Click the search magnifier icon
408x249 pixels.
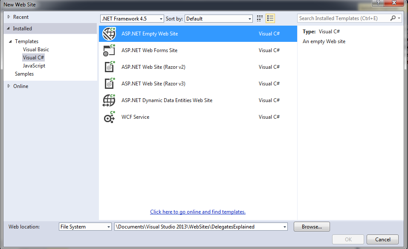click(x=393, y=18)
